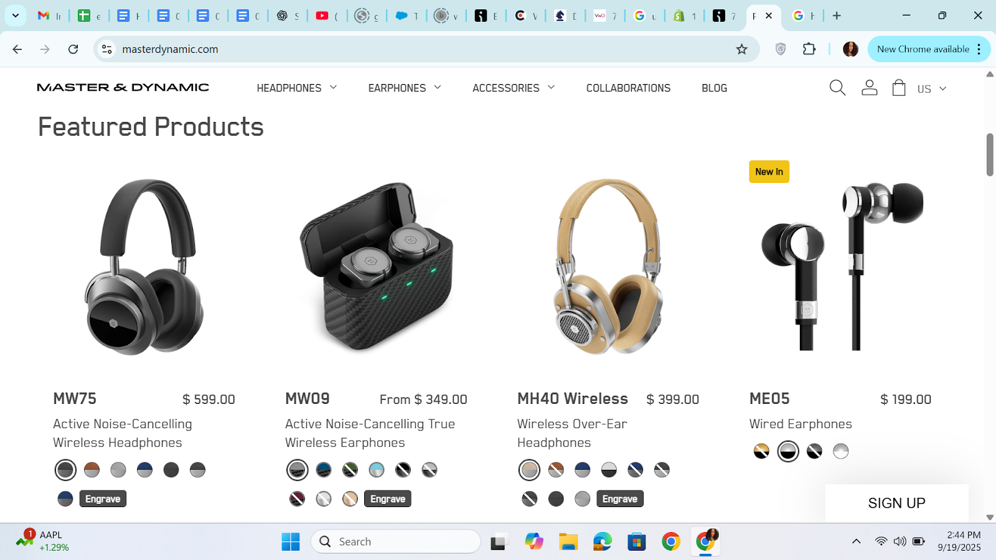Select the first gold-black ME05 color option

coord(761,451)
